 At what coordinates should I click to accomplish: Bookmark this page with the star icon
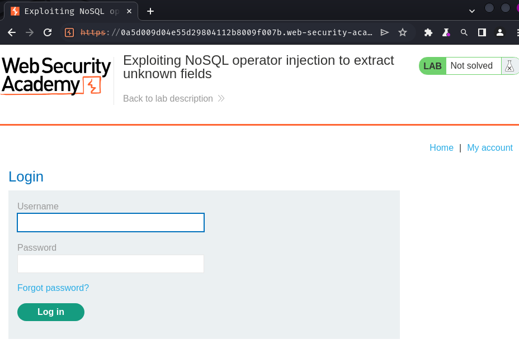pyautogui.click(x=403, y=32)
